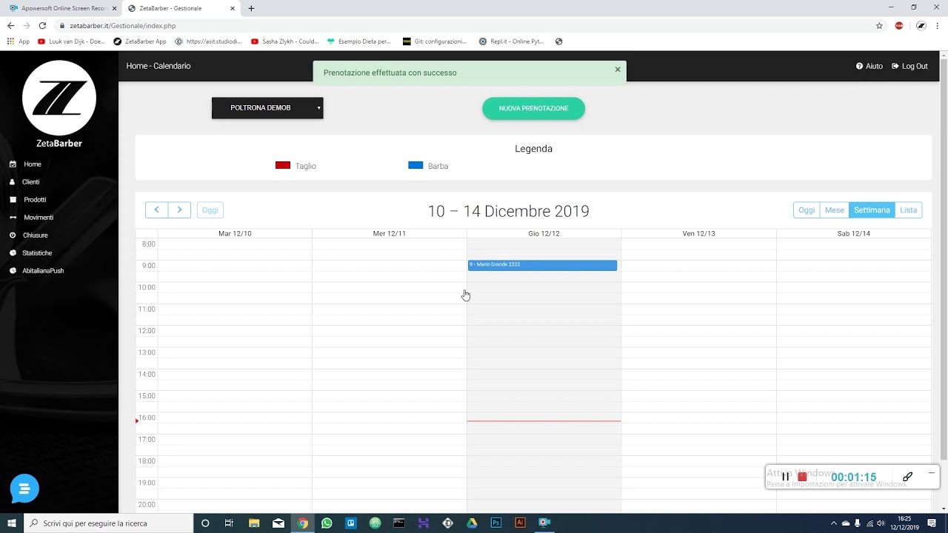Open Esempio Dieta bookmark
The height and width of the screenshot is (533, 948).
358,41
